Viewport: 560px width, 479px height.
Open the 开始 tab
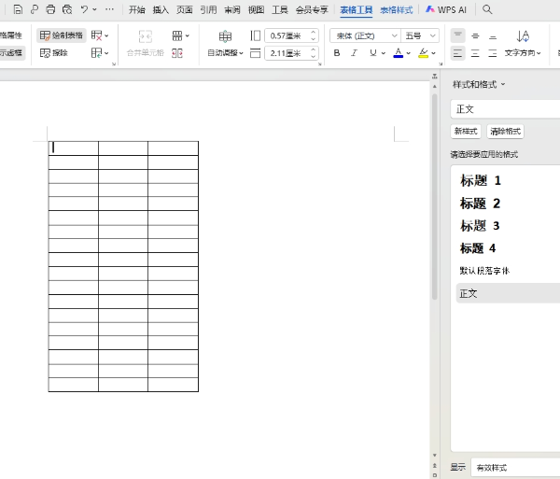137,10
